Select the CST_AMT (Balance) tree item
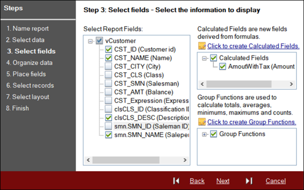The width and height of the screenshot is (304, 190). (144, 92)
